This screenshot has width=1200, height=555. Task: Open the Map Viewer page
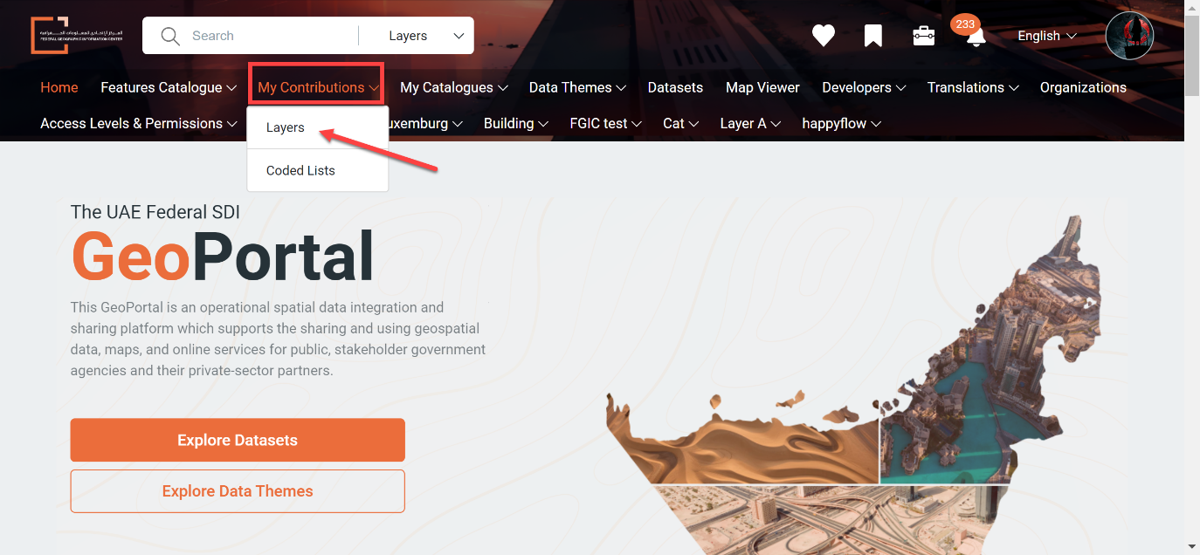762,87
